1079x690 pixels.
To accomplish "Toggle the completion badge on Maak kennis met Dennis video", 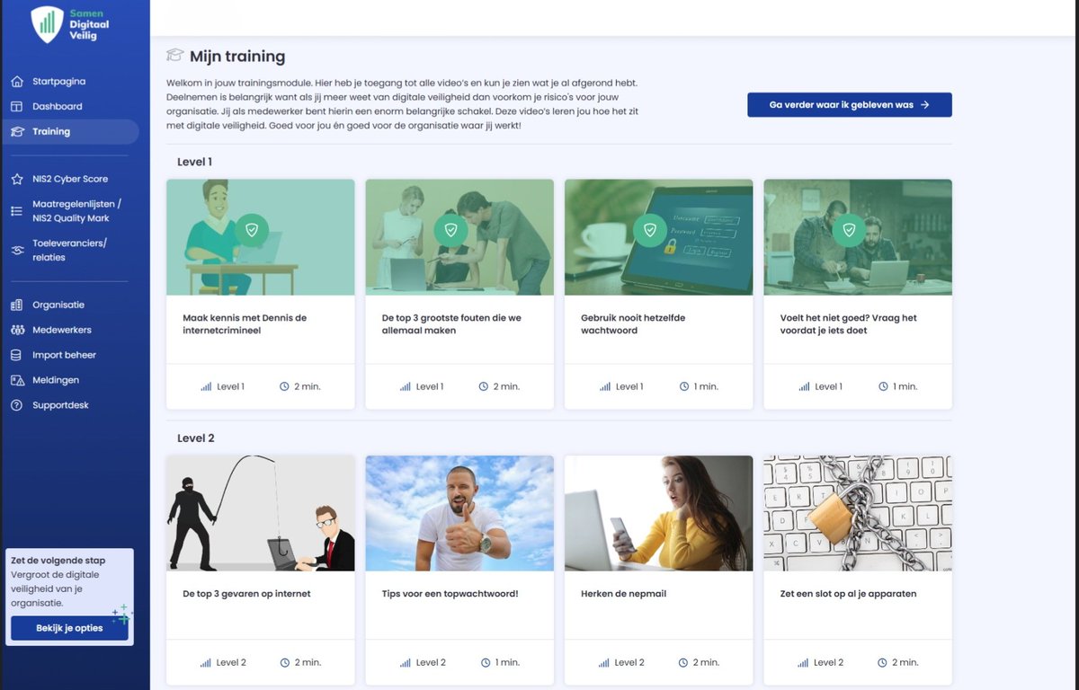I will click(x=253, y=229).
